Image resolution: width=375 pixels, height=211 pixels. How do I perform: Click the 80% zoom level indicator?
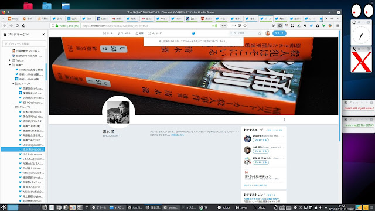click(223, 26)
